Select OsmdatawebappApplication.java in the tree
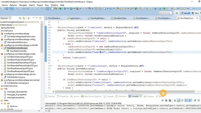 click(21, 36)
